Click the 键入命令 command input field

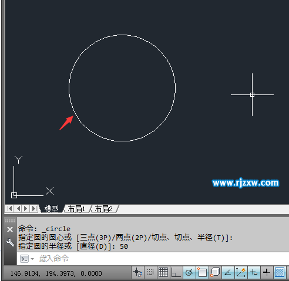pyautogui.click(x=153, y=259)
